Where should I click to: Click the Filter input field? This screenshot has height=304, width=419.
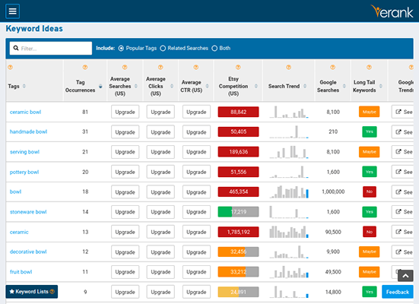point(51,48)
